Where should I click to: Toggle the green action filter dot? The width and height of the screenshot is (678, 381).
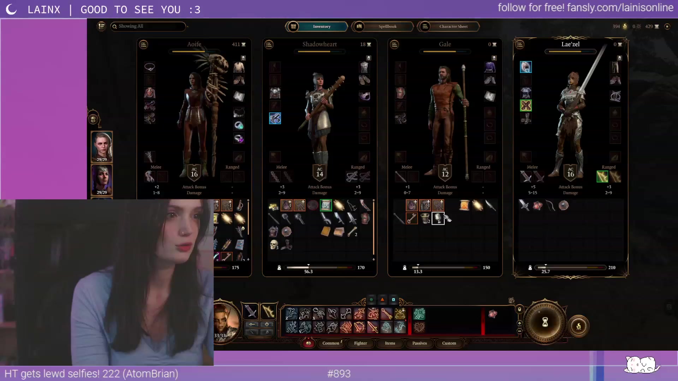click(x=371, y=300)
